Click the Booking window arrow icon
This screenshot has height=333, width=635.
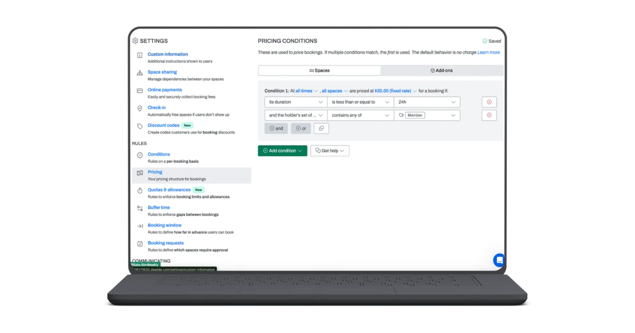pyautogui.click(x=140, y=226)
